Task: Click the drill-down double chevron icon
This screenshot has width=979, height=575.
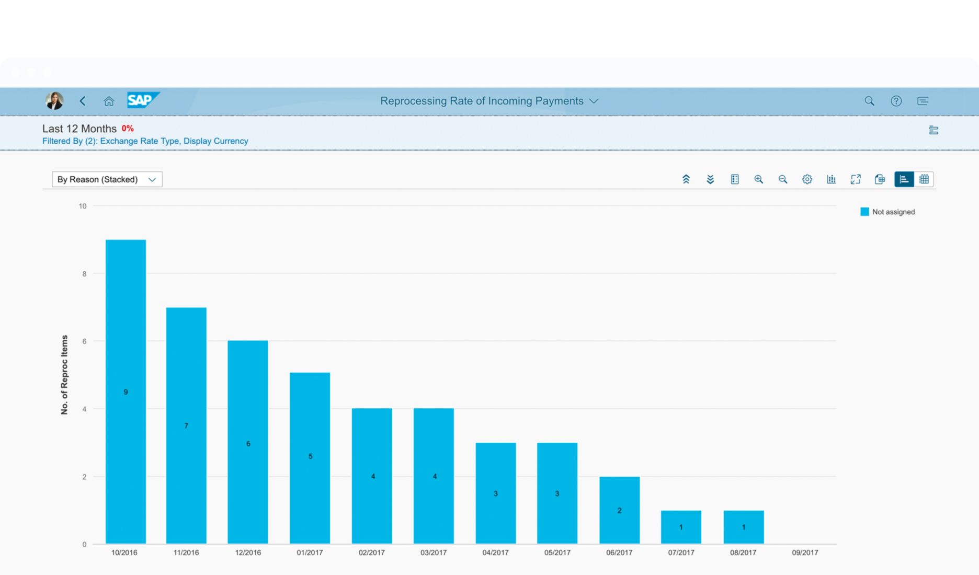Action: [710, 179]
